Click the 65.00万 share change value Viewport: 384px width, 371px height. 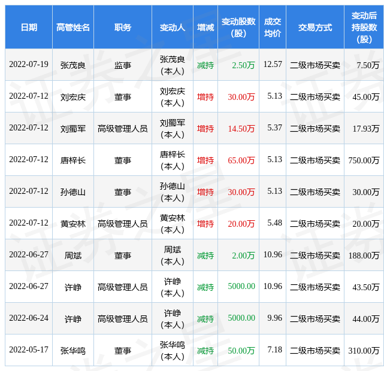click(241, 160)
